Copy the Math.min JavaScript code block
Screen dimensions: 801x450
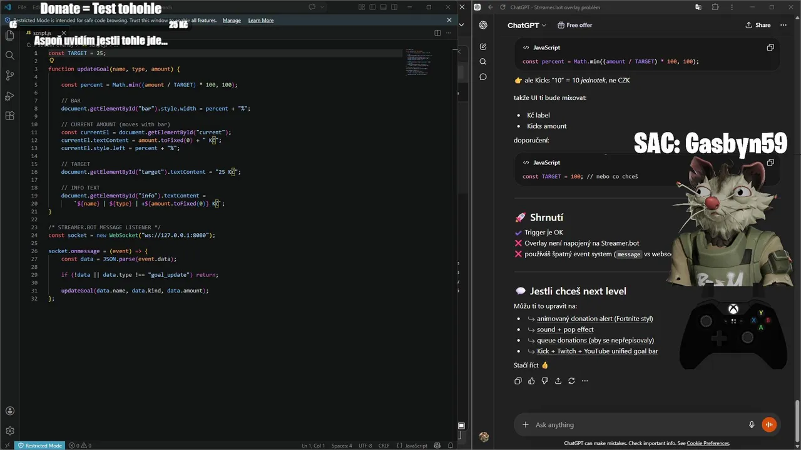[x=770, y=47]
